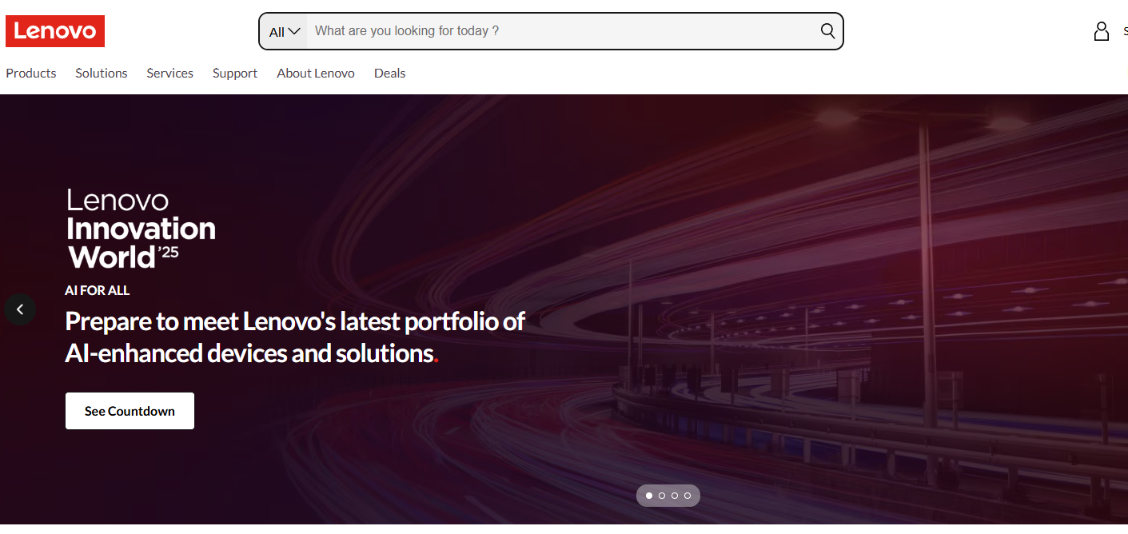Open the Services menu
Image resolution: width=1128 pixels, height=534 pixels.
(170, 73)
